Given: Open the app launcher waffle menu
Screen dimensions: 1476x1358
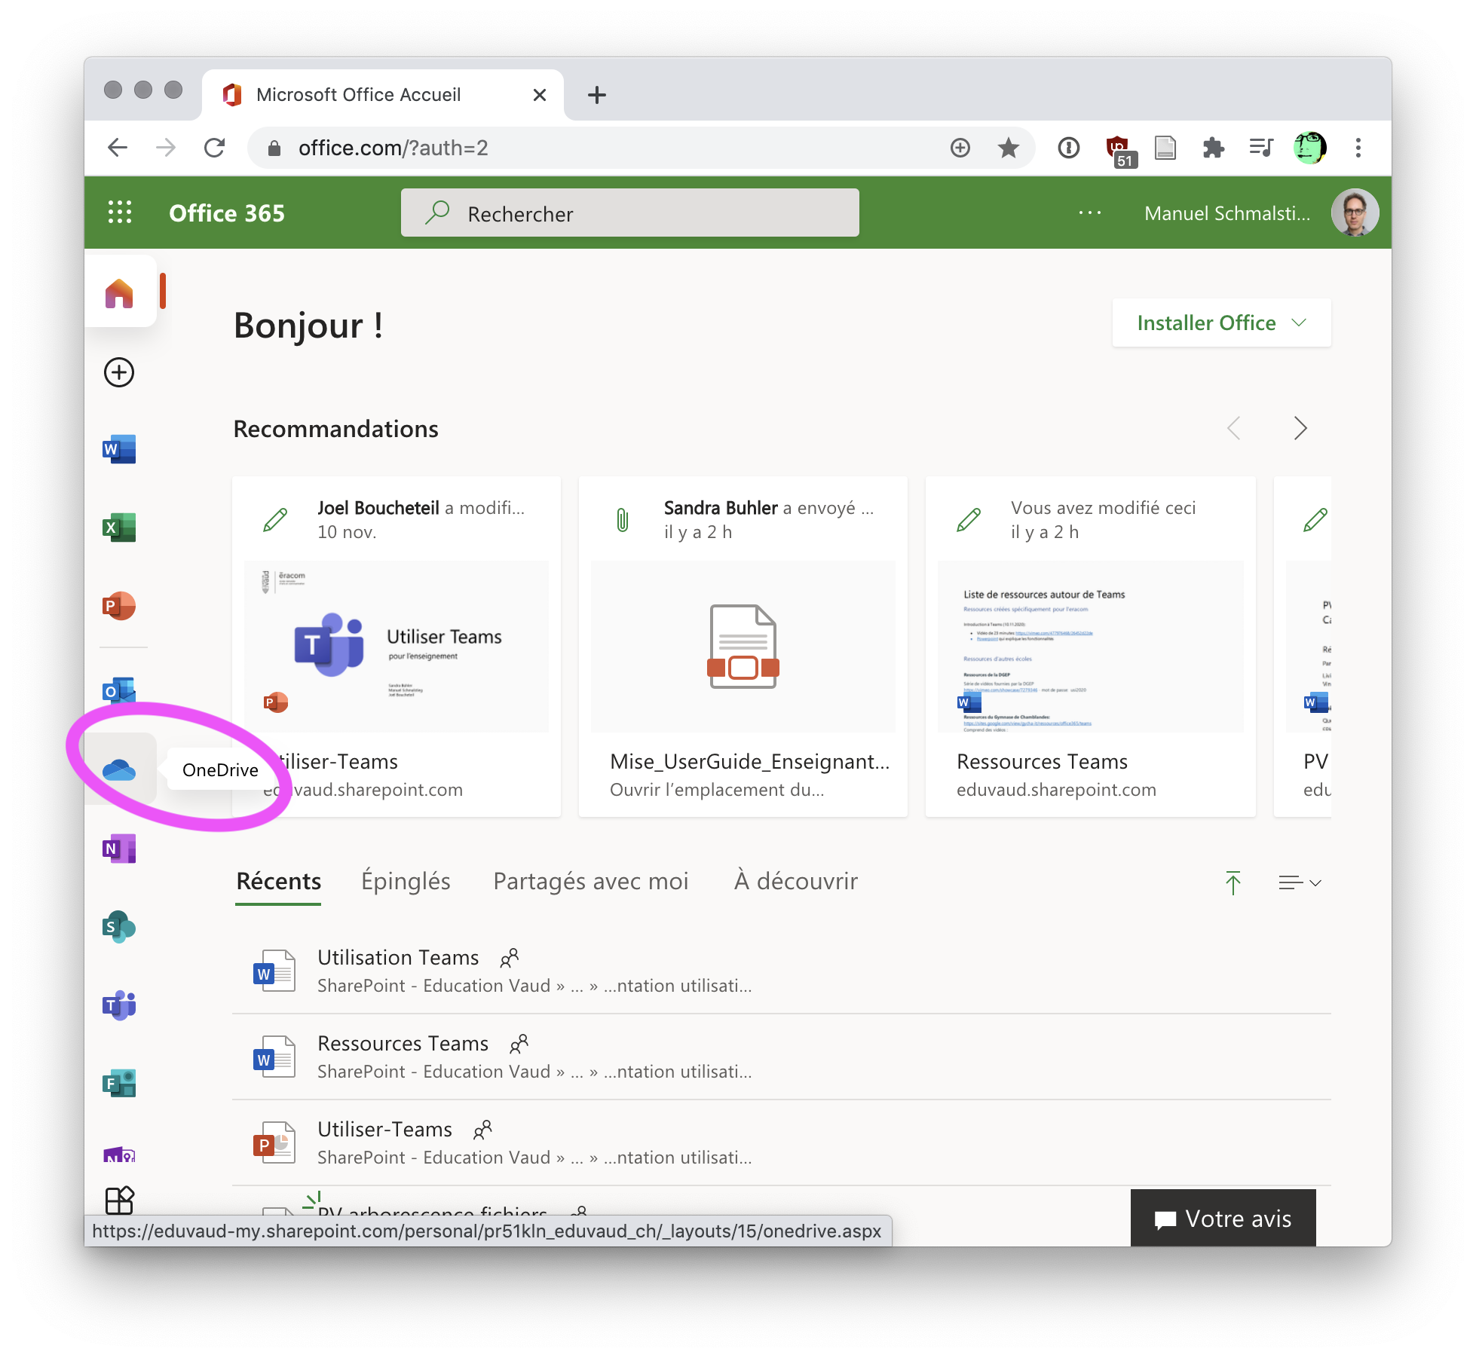Looking at the screenshot, I should (120, 213).
